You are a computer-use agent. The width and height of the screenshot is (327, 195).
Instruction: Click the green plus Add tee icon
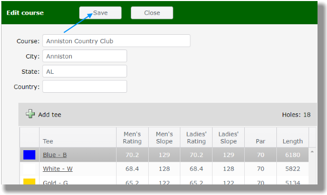pyautogui.click(x=31, y=114)
